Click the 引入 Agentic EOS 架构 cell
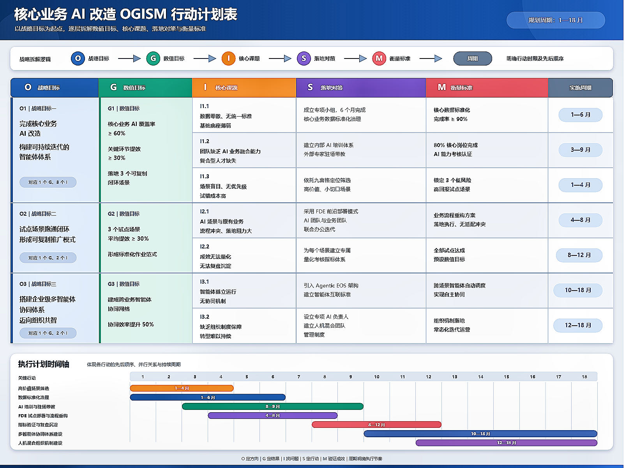625x468 pixels. pos(361,290)
